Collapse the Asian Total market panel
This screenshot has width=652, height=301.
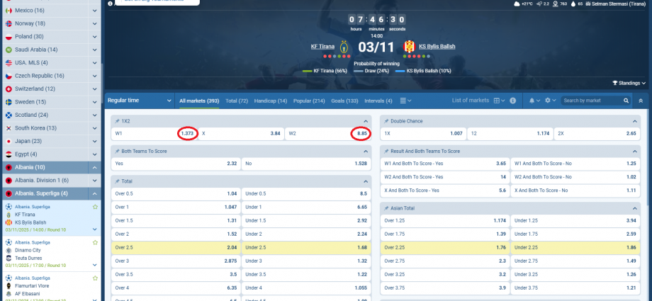(634, 208)
